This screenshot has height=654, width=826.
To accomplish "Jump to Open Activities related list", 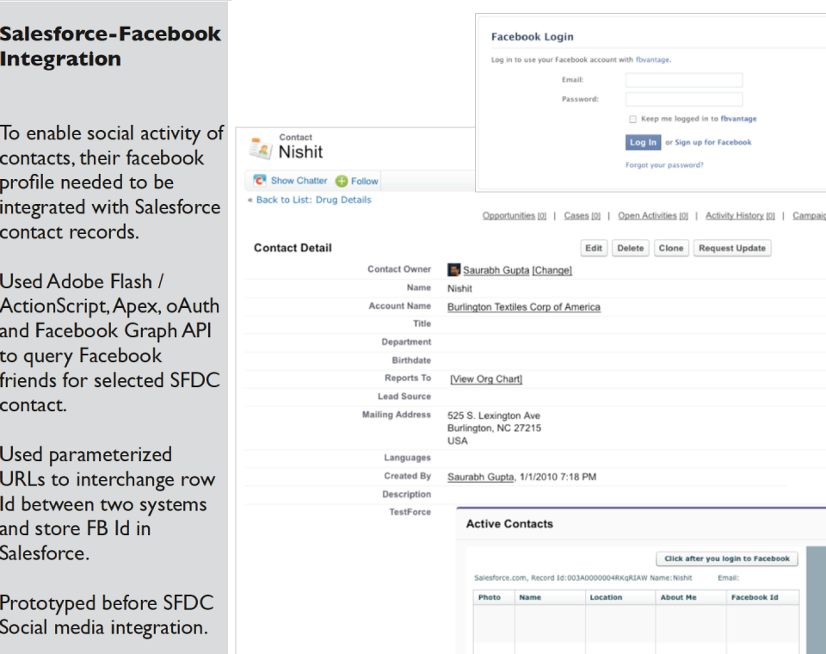I will tap(653, 215).
